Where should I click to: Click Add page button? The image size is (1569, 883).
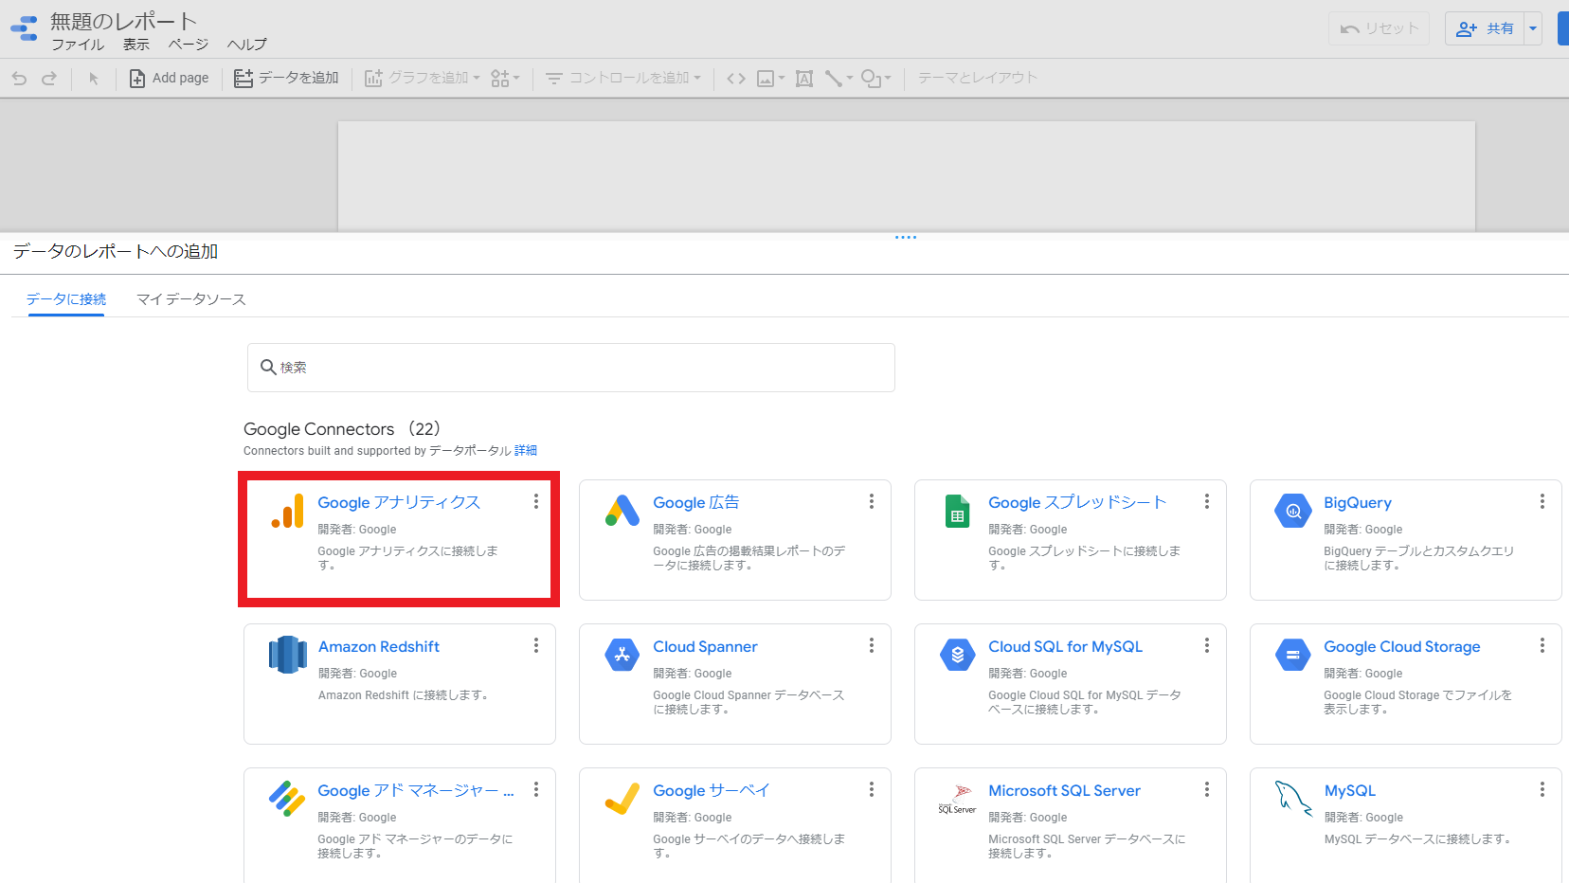point(169,78)
